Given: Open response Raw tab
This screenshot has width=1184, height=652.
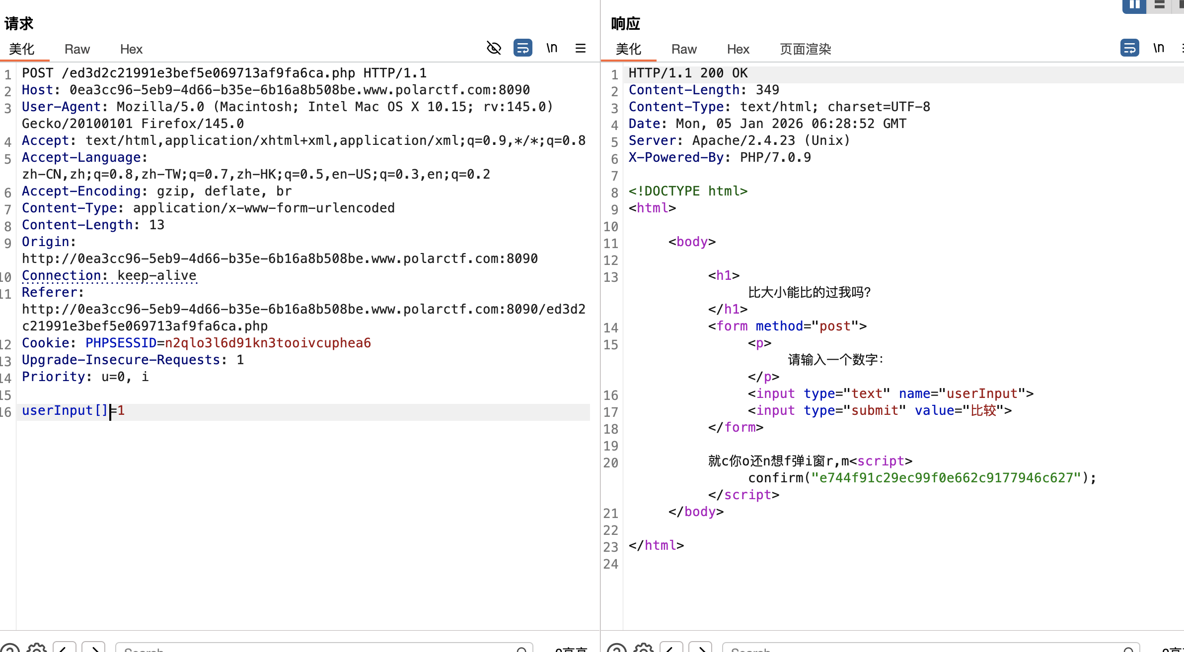Looking at the screenshot, I should point(684,49).
